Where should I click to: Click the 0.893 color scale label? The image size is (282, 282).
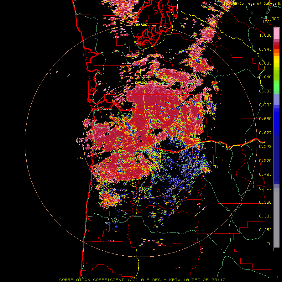pos(265,63)
